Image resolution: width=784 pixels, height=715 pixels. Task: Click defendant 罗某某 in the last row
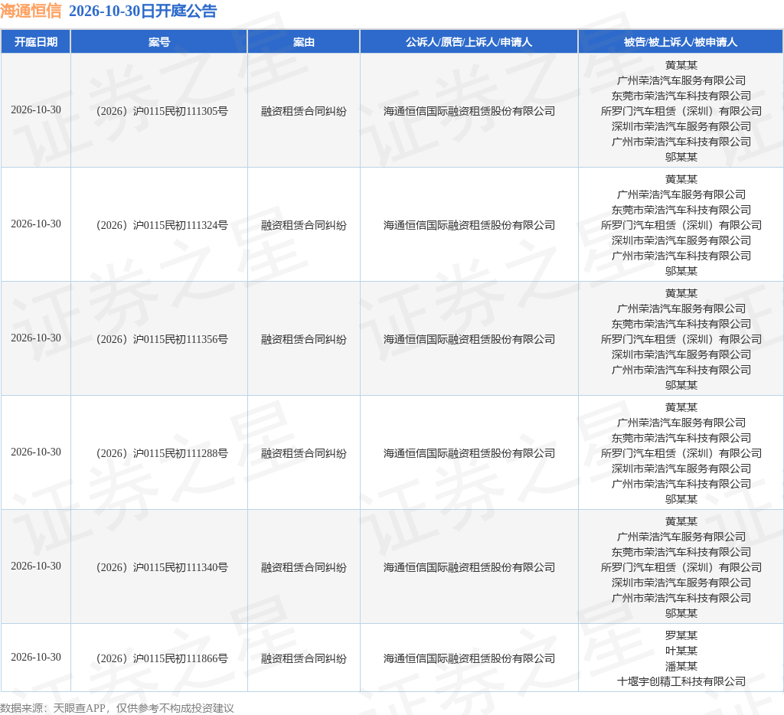point(681,635)
